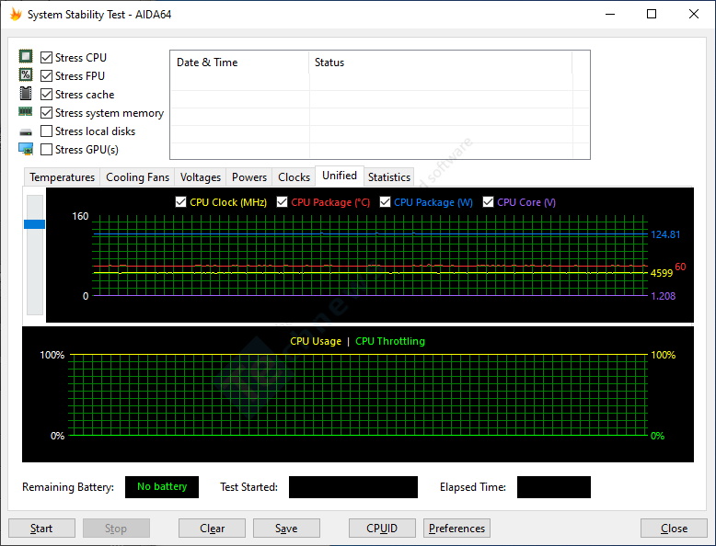
Task: Click the disabled Stop button
Action: (116, 529)
